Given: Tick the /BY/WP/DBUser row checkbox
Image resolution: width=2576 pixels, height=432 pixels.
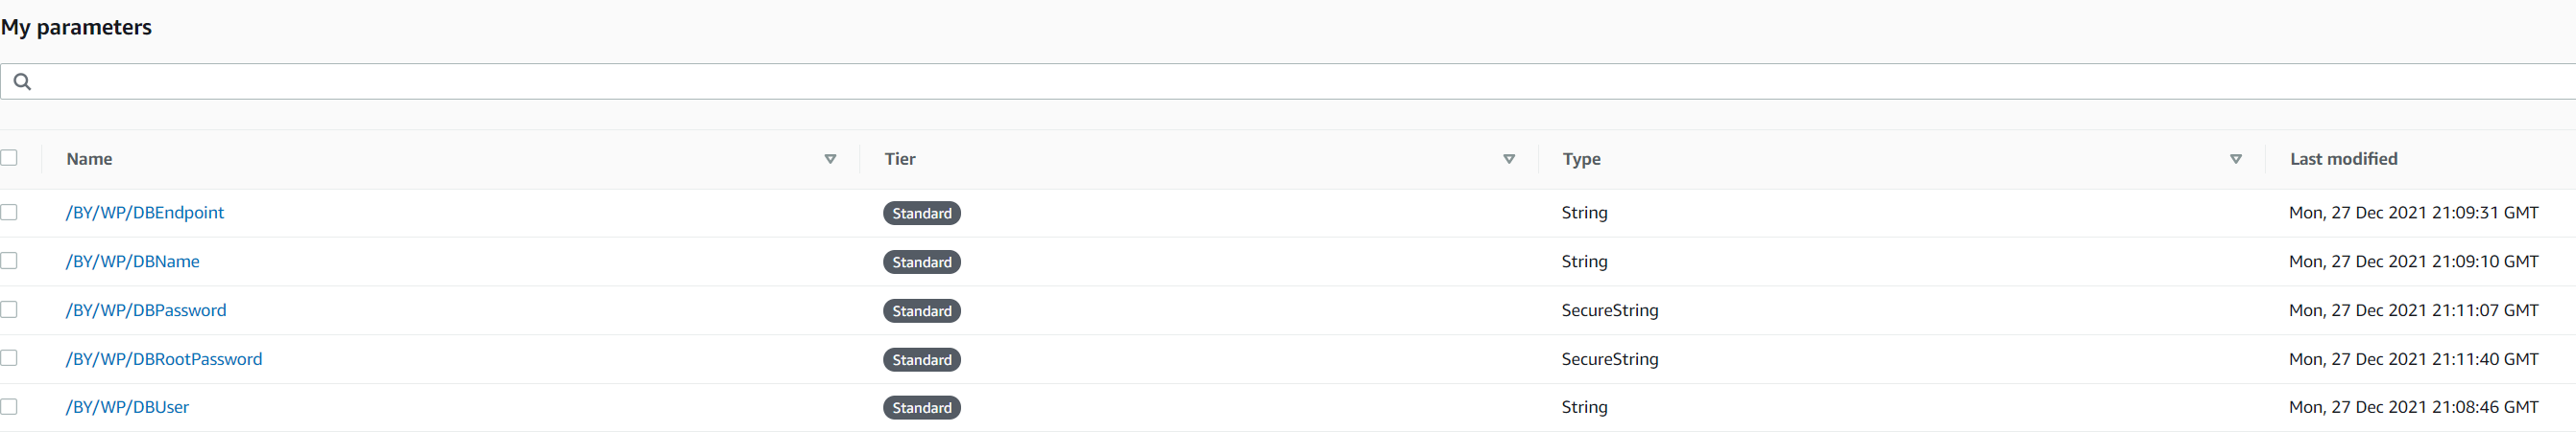Looking at the screenshot, I should coord(9,407).
